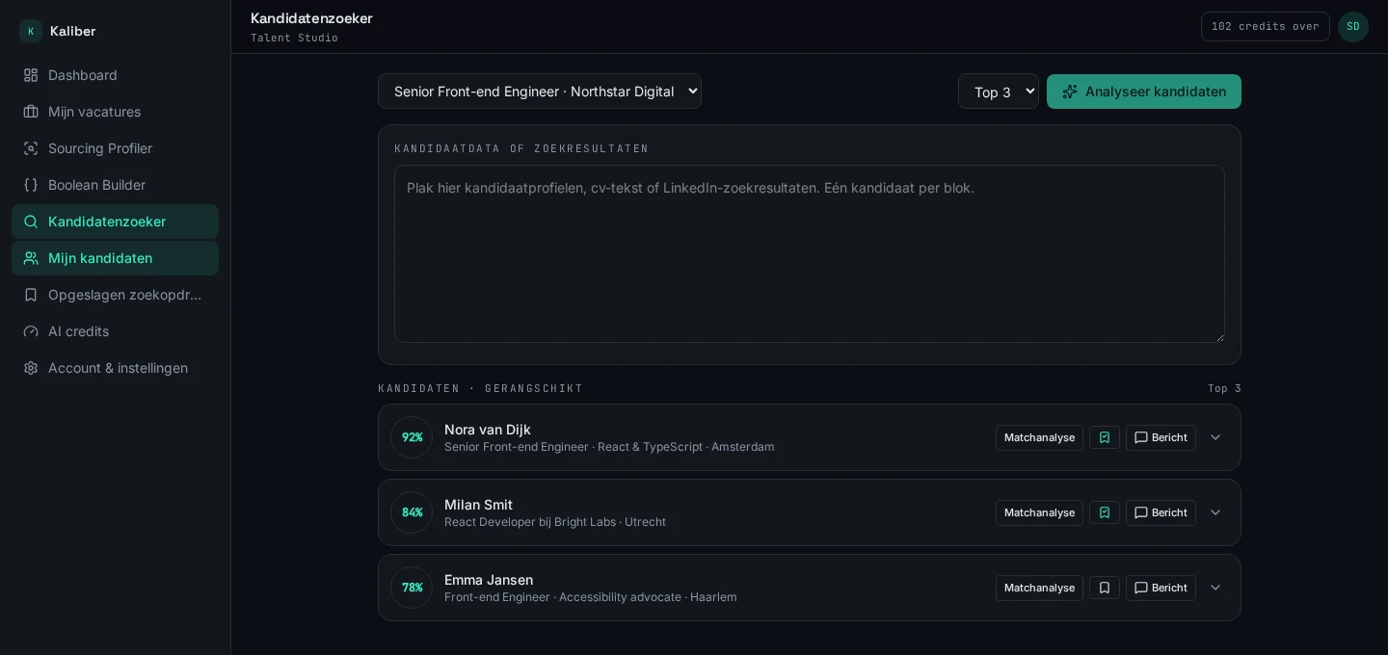Toggle saved bookmark for Nora van Dijk
Image resolution: width=1388 pixels, height=655 pixels.
(x=1105, y=437)
